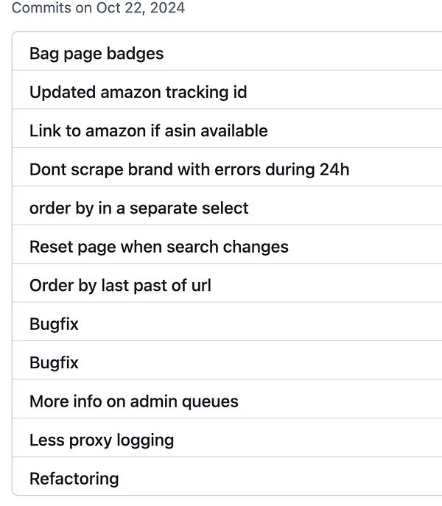
Task: Open the "Bag page badges" commit
Action: (x=97, y=54)
